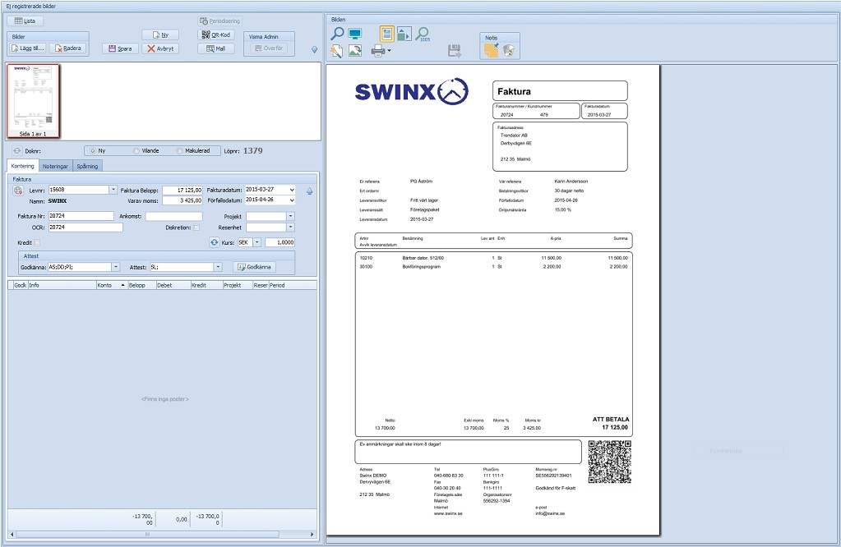This screenshot has height=547, width=841.
Task: Expand the Levnr dropdown
Action: 113,190
